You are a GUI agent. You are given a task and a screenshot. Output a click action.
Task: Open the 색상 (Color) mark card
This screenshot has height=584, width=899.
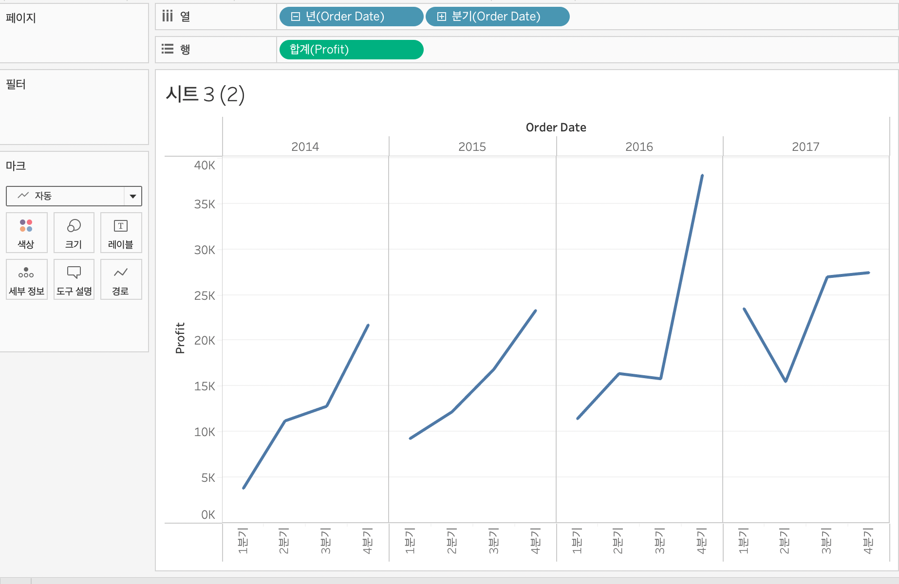point(26,233)
